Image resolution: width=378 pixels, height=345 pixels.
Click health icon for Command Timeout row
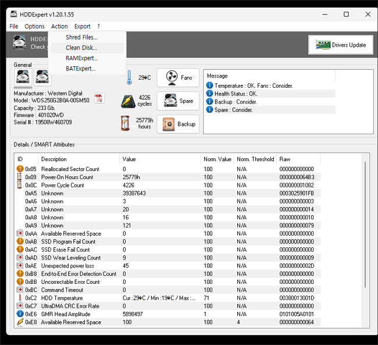(20, 290)
